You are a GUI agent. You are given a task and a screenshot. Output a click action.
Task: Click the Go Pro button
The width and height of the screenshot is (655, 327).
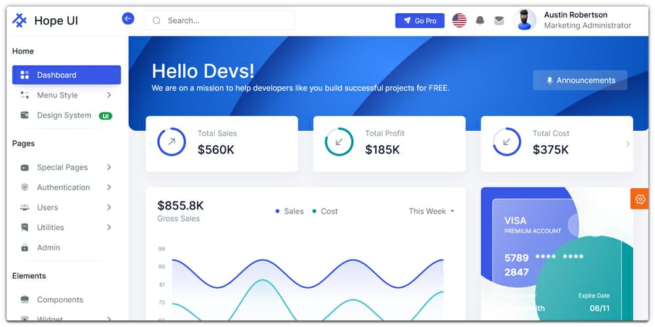[x=420, y=20]
